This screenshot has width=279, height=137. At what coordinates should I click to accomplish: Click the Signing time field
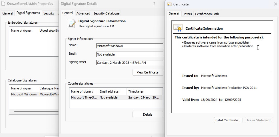click(130, 63)
